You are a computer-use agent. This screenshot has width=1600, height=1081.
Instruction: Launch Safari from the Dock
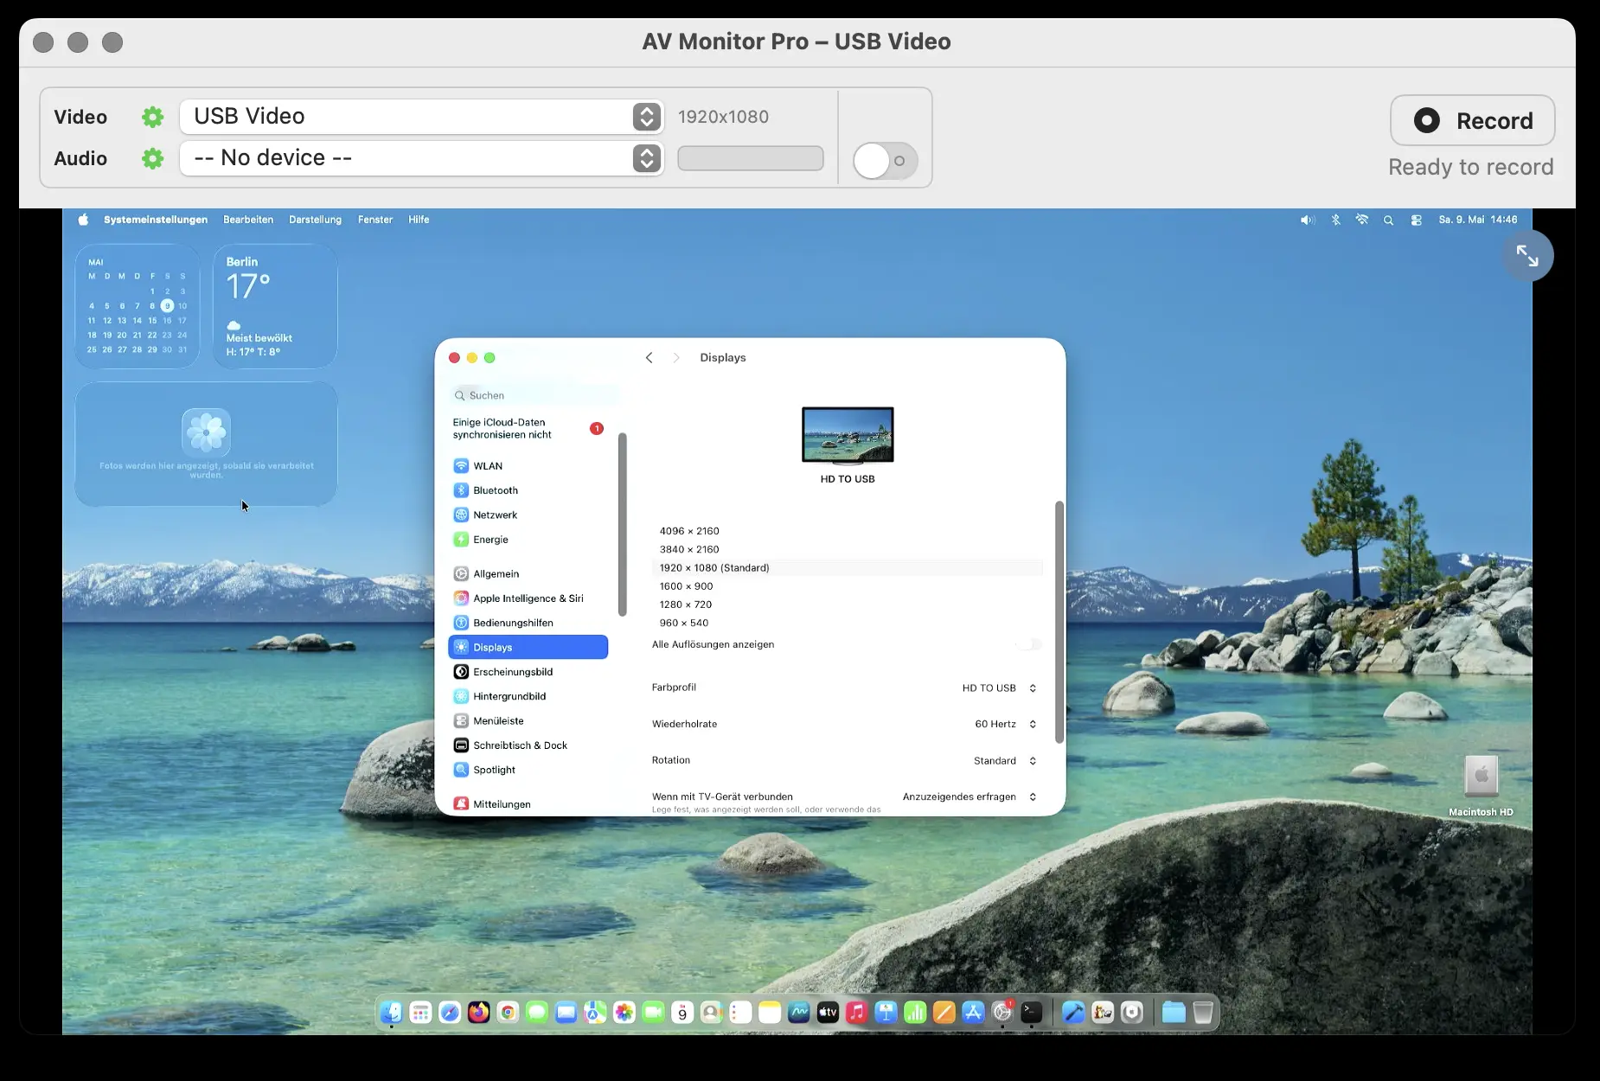[x=450, y=1012]
